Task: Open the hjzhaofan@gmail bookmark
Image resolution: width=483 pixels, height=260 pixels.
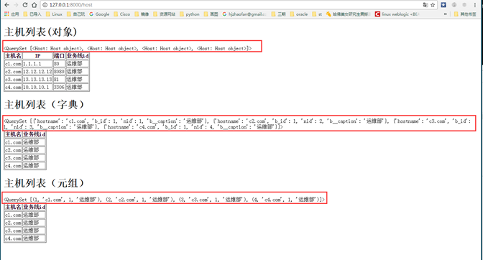Action: click(244, 14)
